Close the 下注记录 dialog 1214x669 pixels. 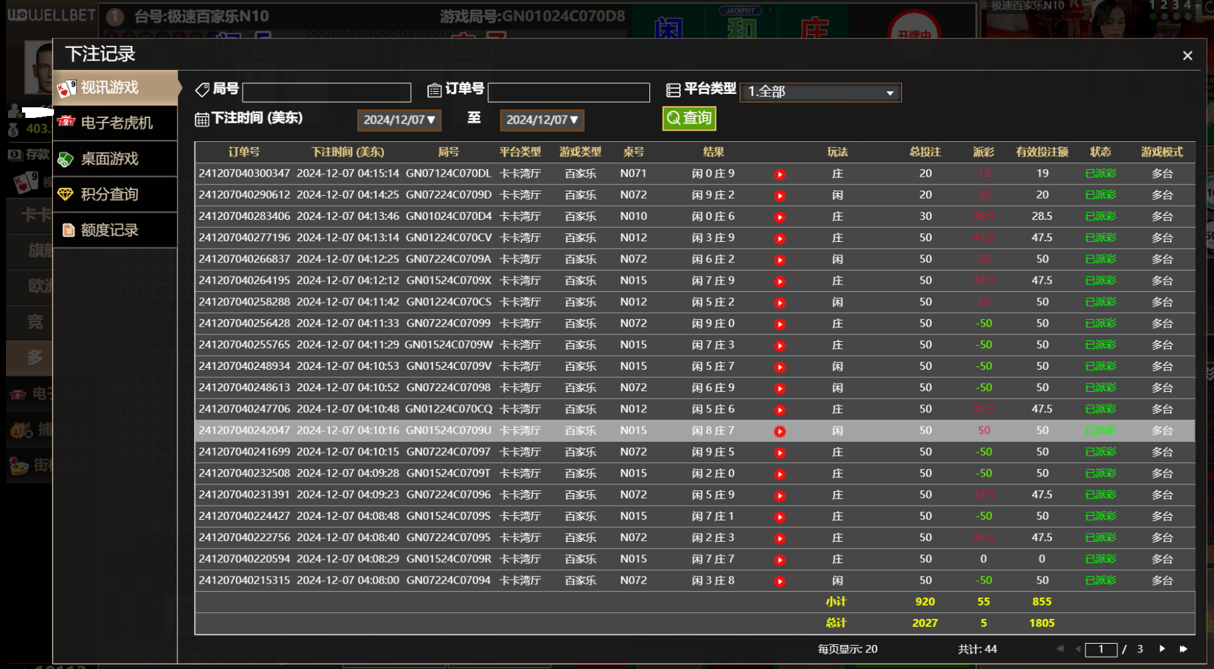point(1187,56)
